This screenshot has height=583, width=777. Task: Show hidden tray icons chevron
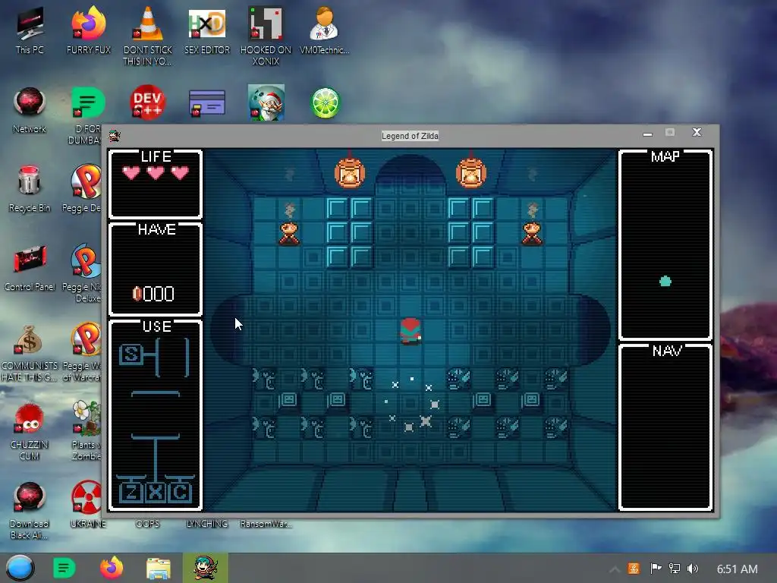tap(615, 569)
